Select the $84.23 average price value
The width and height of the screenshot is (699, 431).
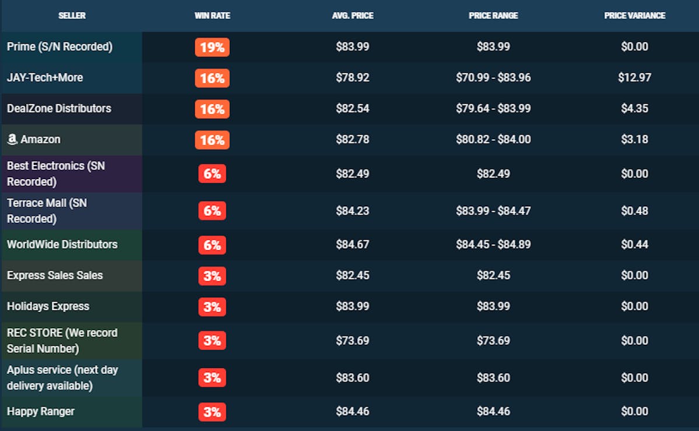(353, 211)
